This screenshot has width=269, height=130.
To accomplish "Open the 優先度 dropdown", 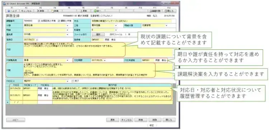I will (x=67, y=35).
